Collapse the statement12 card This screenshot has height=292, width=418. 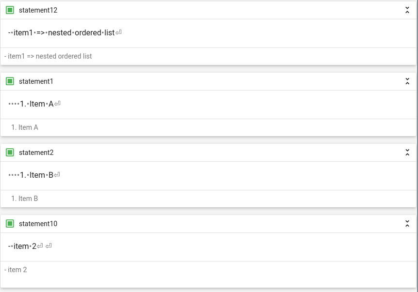(x=407, y=10)
